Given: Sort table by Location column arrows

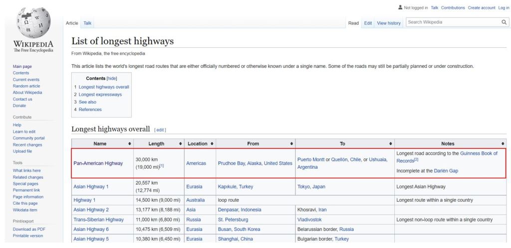Looking at the screenshot, I should pyautogui.click(x=212, y=143).
